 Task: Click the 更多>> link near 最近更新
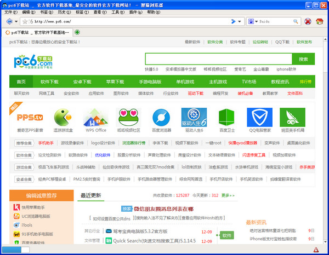(228, 195)
